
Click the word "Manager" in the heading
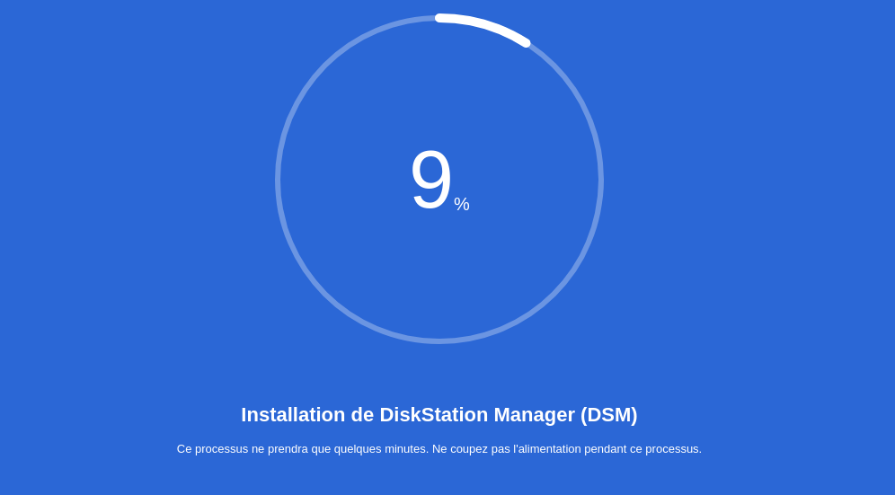tap(534, 415)
